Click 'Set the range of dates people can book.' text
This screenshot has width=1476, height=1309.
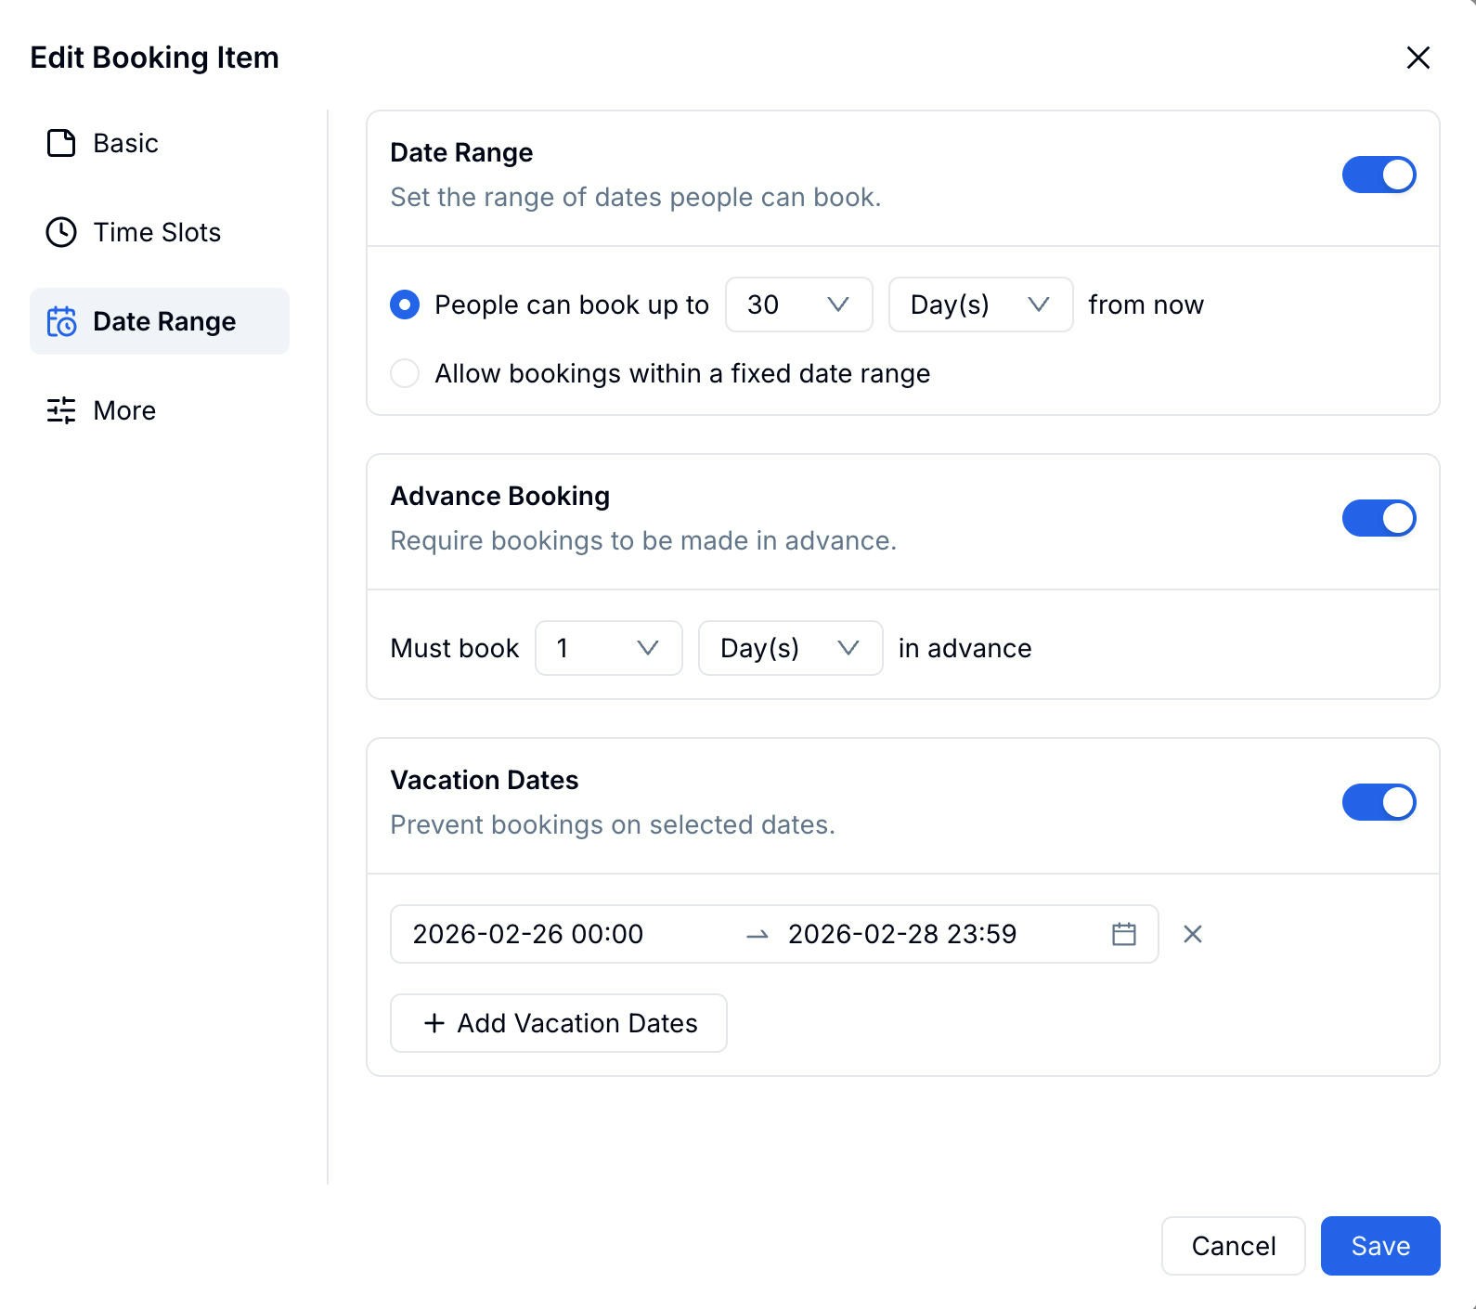point(636,197)
